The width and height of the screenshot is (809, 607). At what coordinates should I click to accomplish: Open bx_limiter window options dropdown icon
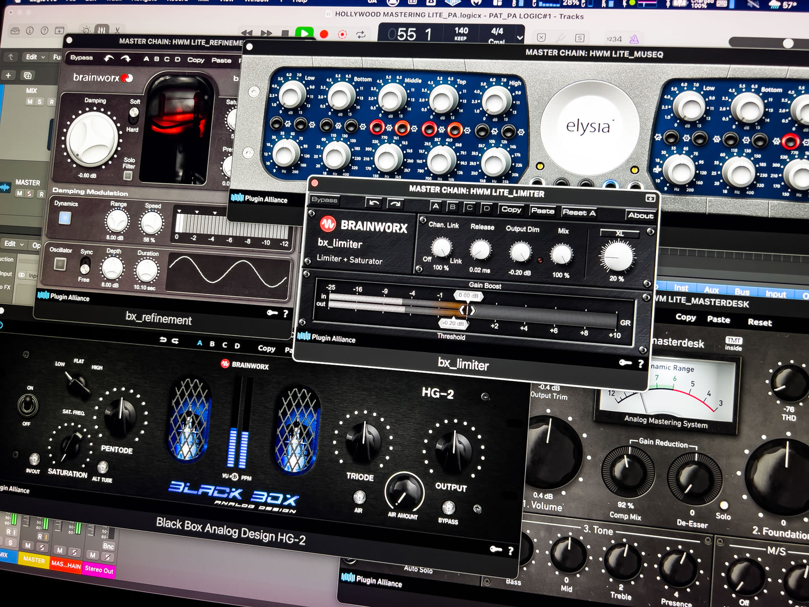point(650,198)
